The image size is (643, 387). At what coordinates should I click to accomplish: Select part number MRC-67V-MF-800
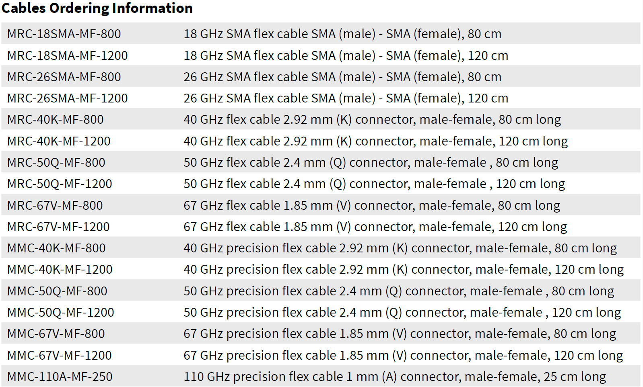pyautogui.click(x=55, y=205)
